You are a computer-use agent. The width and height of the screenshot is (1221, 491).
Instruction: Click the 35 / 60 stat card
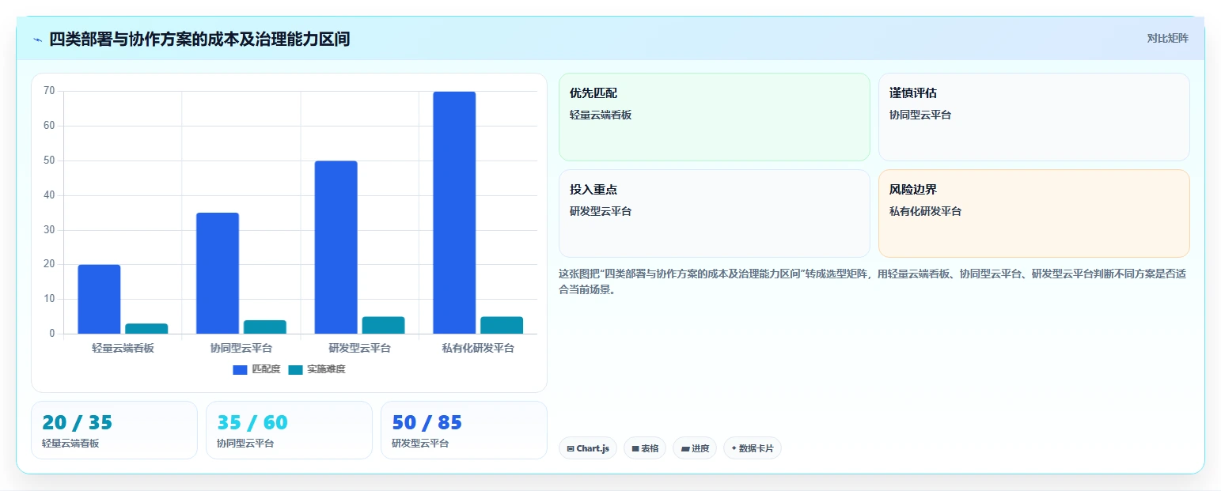(x=289, y=430)
